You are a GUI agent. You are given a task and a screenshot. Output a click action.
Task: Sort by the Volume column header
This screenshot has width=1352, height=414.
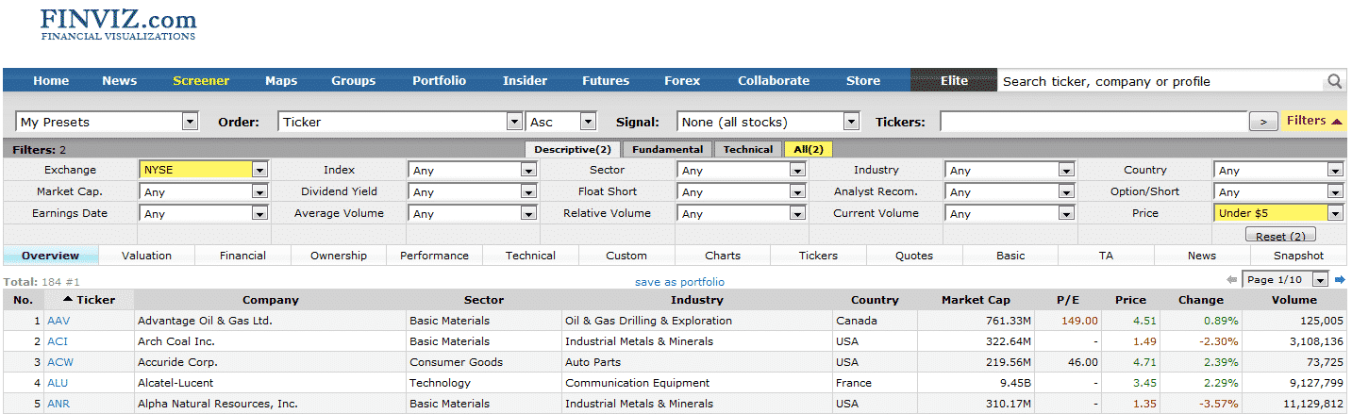[x=1294, y=300]
